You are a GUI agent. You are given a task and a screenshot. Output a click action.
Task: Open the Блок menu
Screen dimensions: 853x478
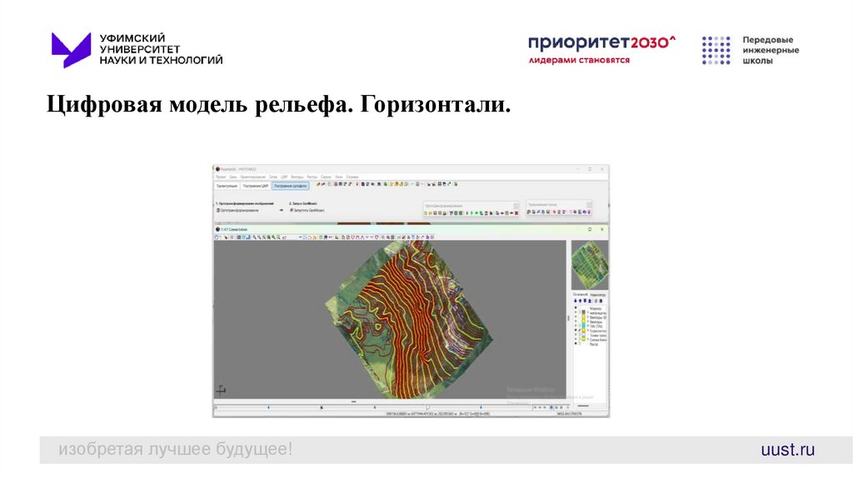click(233, 177)
